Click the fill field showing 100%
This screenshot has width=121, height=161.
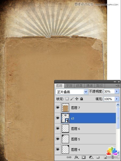pos(109,99)
